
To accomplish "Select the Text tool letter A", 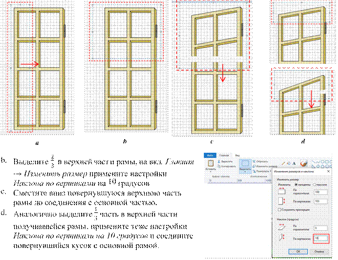I will pyautogui.click(x=295, y=163).
